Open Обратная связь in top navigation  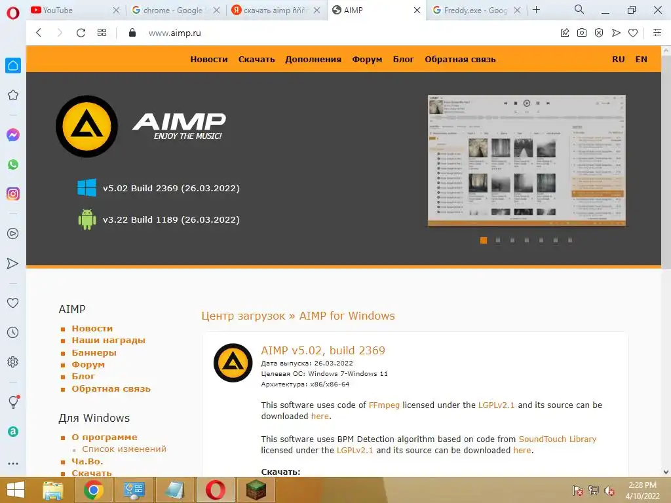tap(460, 60)
